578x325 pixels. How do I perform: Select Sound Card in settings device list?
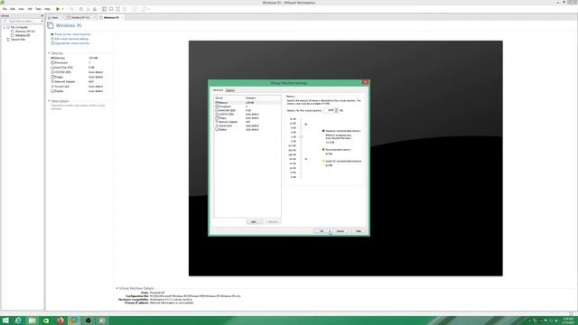(x=247, y=125)
